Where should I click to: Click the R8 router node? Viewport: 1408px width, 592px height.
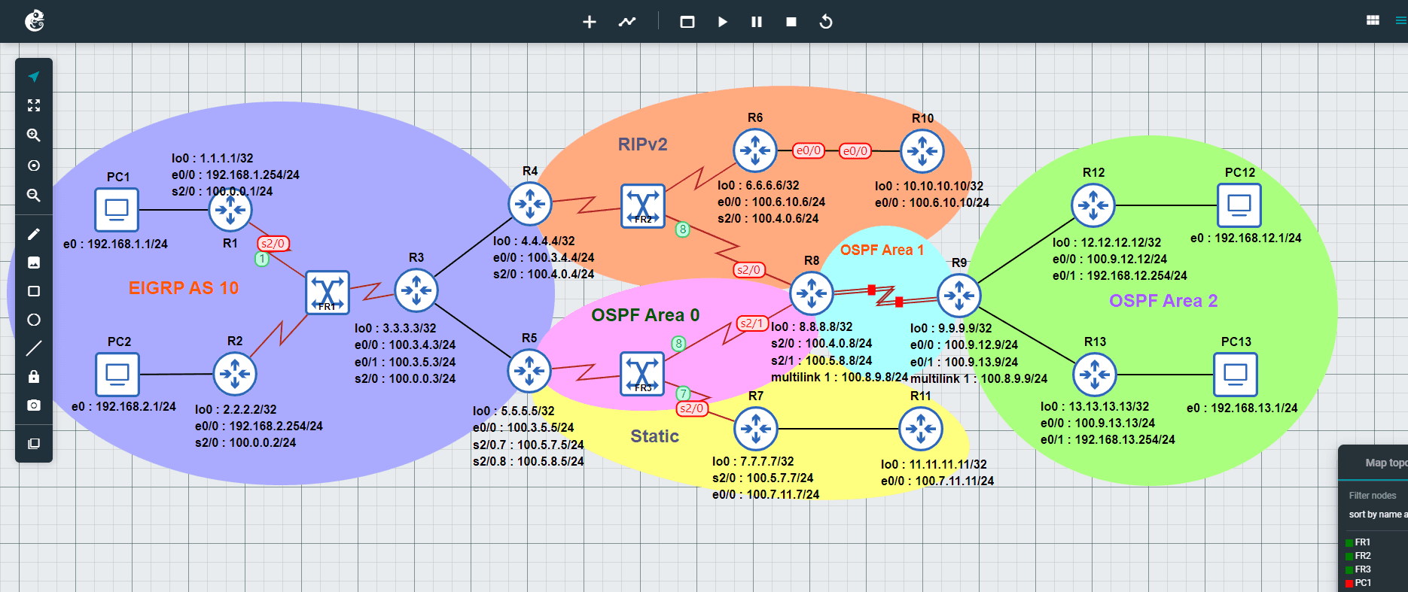coord(811,293)
